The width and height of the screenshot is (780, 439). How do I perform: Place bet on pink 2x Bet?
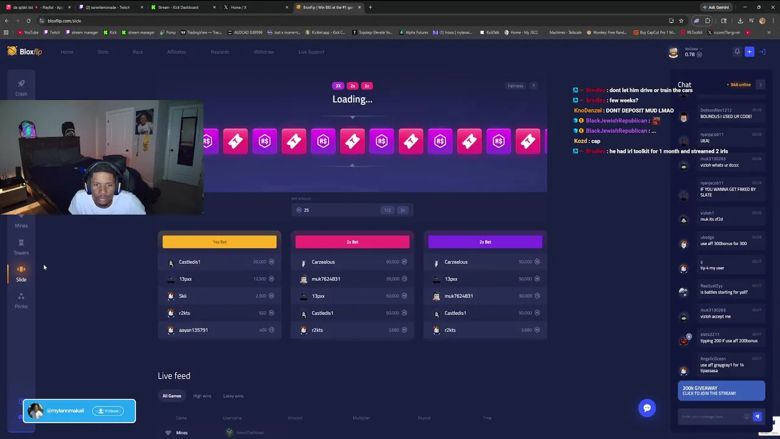[352, 242]
